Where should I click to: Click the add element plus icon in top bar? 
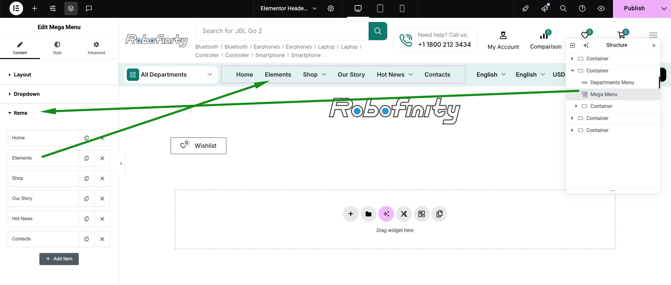click(34, 8)
